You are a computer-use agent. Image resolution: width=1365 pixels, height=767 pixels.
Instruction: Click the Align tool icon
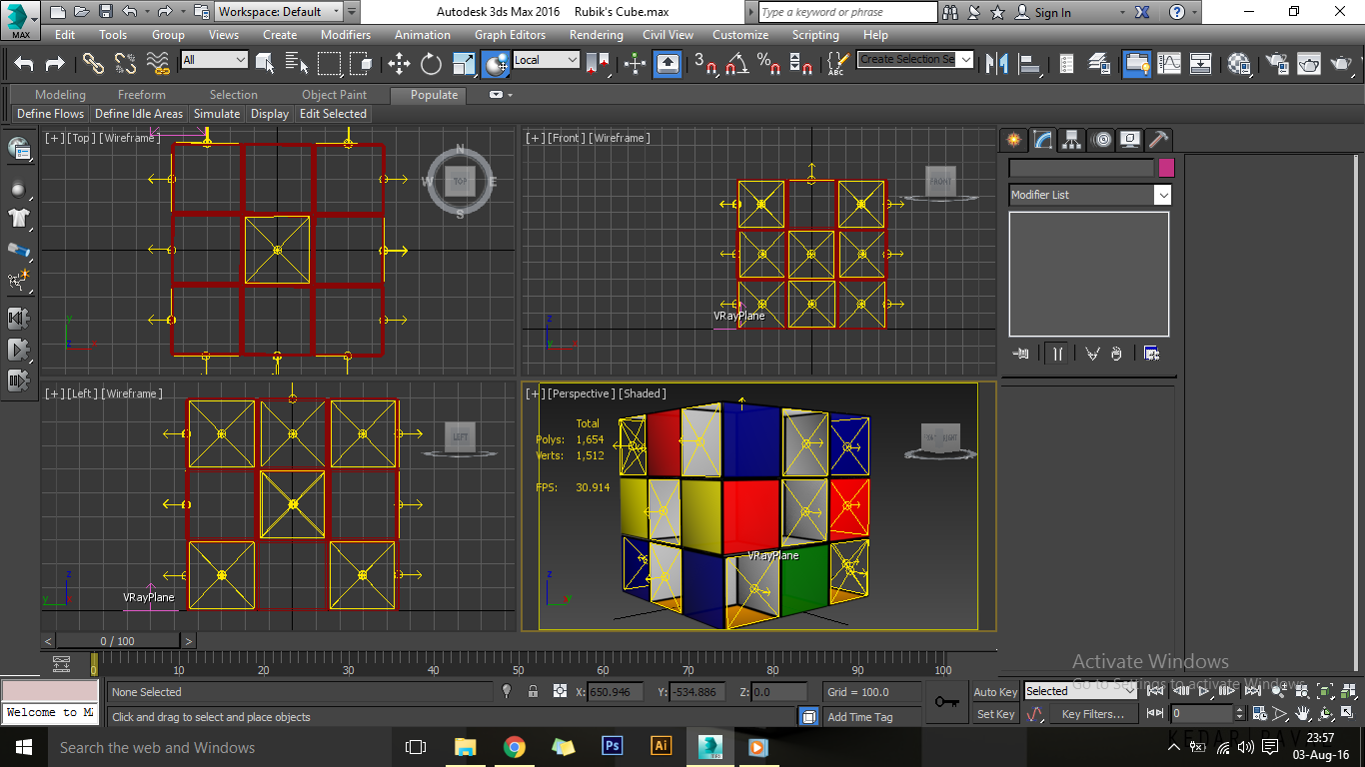[x=1030, y=64]
